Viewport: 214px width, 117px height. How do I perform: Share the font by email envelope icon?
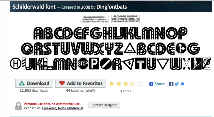pos(182,84)
